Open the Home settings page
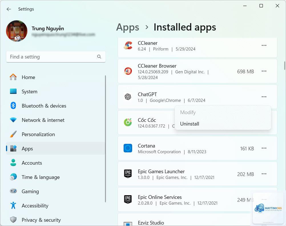The width and height of the screenshot is (286, 226). (55, 77)
